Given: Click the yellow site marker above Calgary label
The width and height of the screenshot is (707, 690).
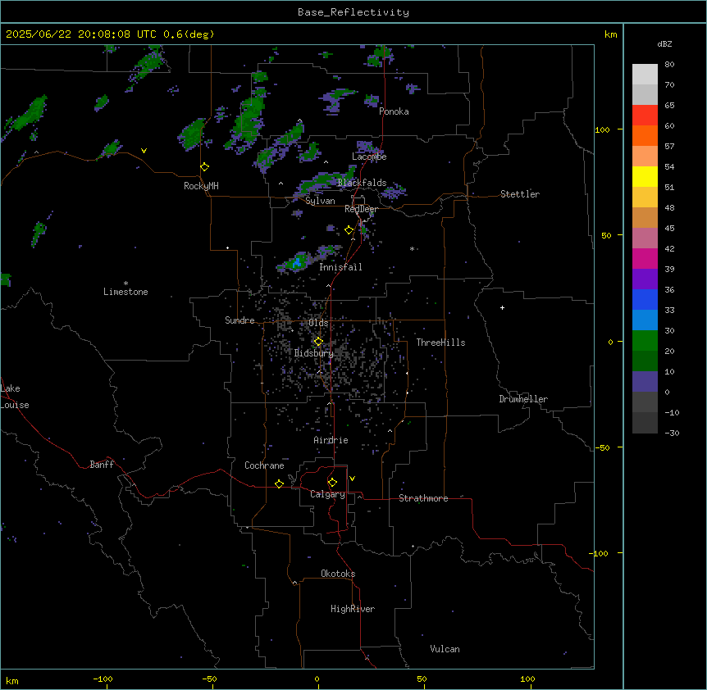Looking at the screenshot, I should coord(332,483).
